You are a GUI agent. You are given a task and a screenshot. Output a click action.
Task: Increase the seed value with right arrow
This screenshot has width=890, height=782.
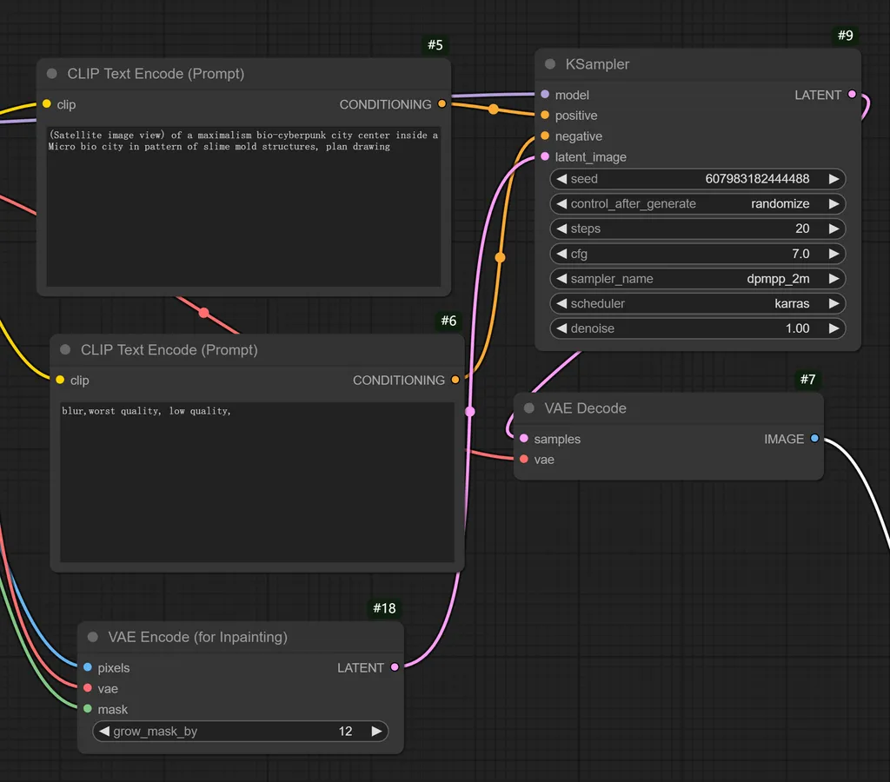point(834,179)
